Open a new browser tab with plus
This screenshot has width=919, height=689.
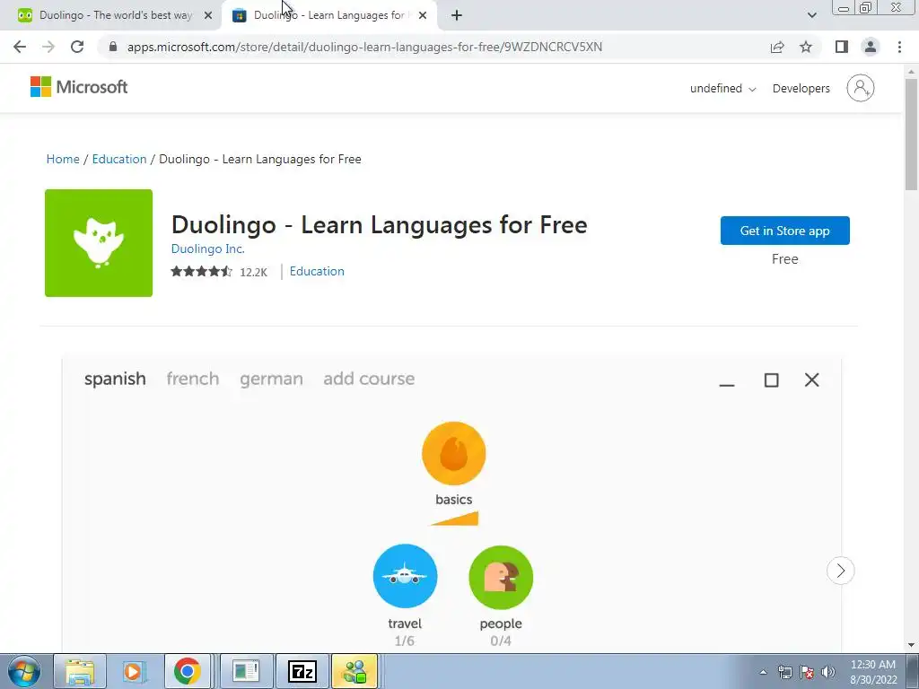coord(457,15)
